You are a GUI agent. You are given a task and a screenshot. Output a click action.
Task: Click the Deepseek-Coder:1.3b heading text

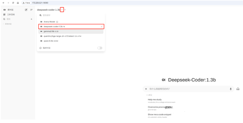pyautogui.click(x=192, y=80)
